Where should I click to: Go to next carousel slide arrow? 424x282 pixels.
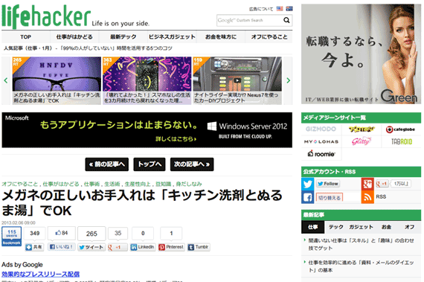(x=289, y=80)
